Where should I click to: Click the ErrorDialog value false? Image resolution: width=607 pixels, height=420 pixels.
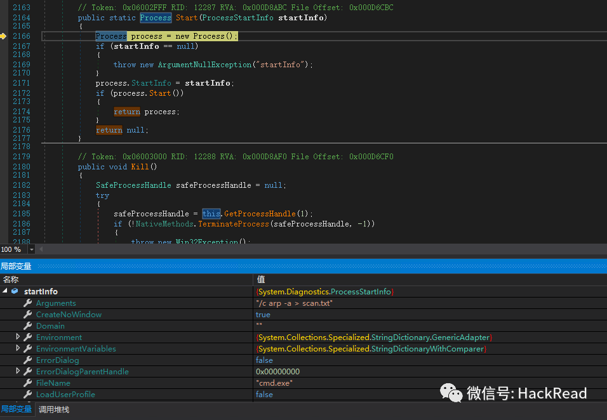(264, 360)
